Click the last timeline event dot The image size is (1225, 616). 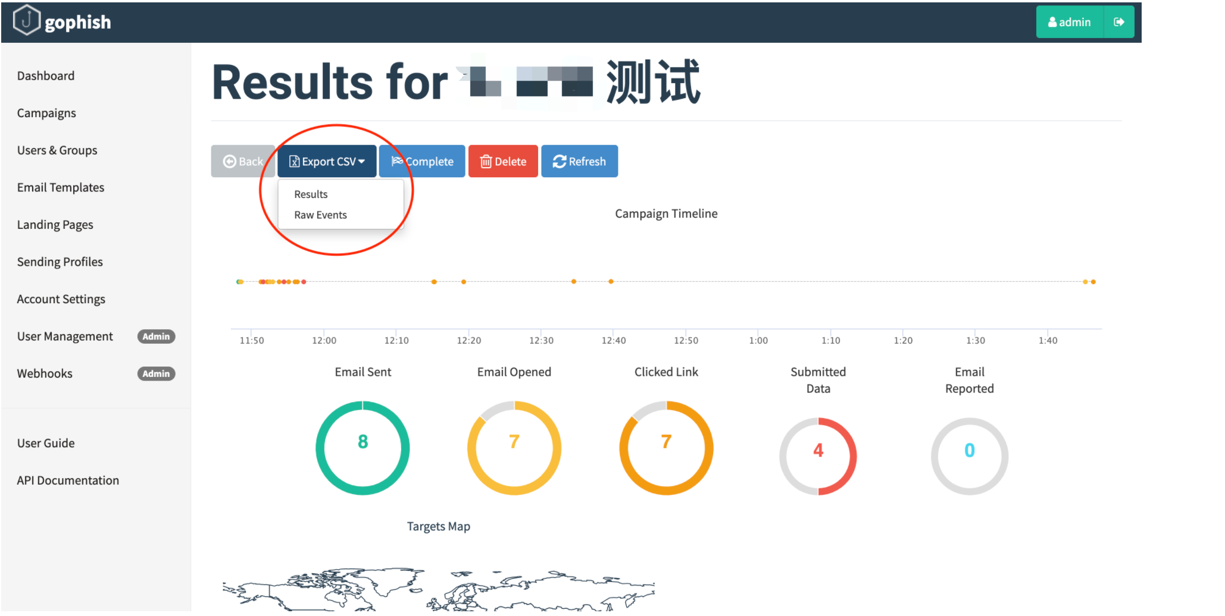tap(1093, 282)
